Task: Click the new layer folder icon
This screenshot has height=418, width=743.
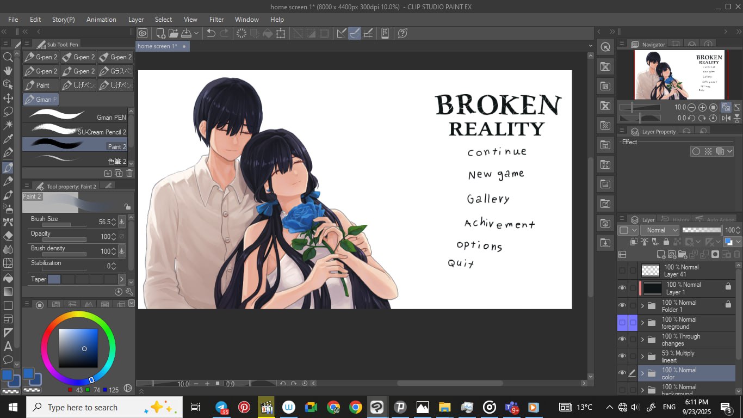Action: click(x=683, y=254)
